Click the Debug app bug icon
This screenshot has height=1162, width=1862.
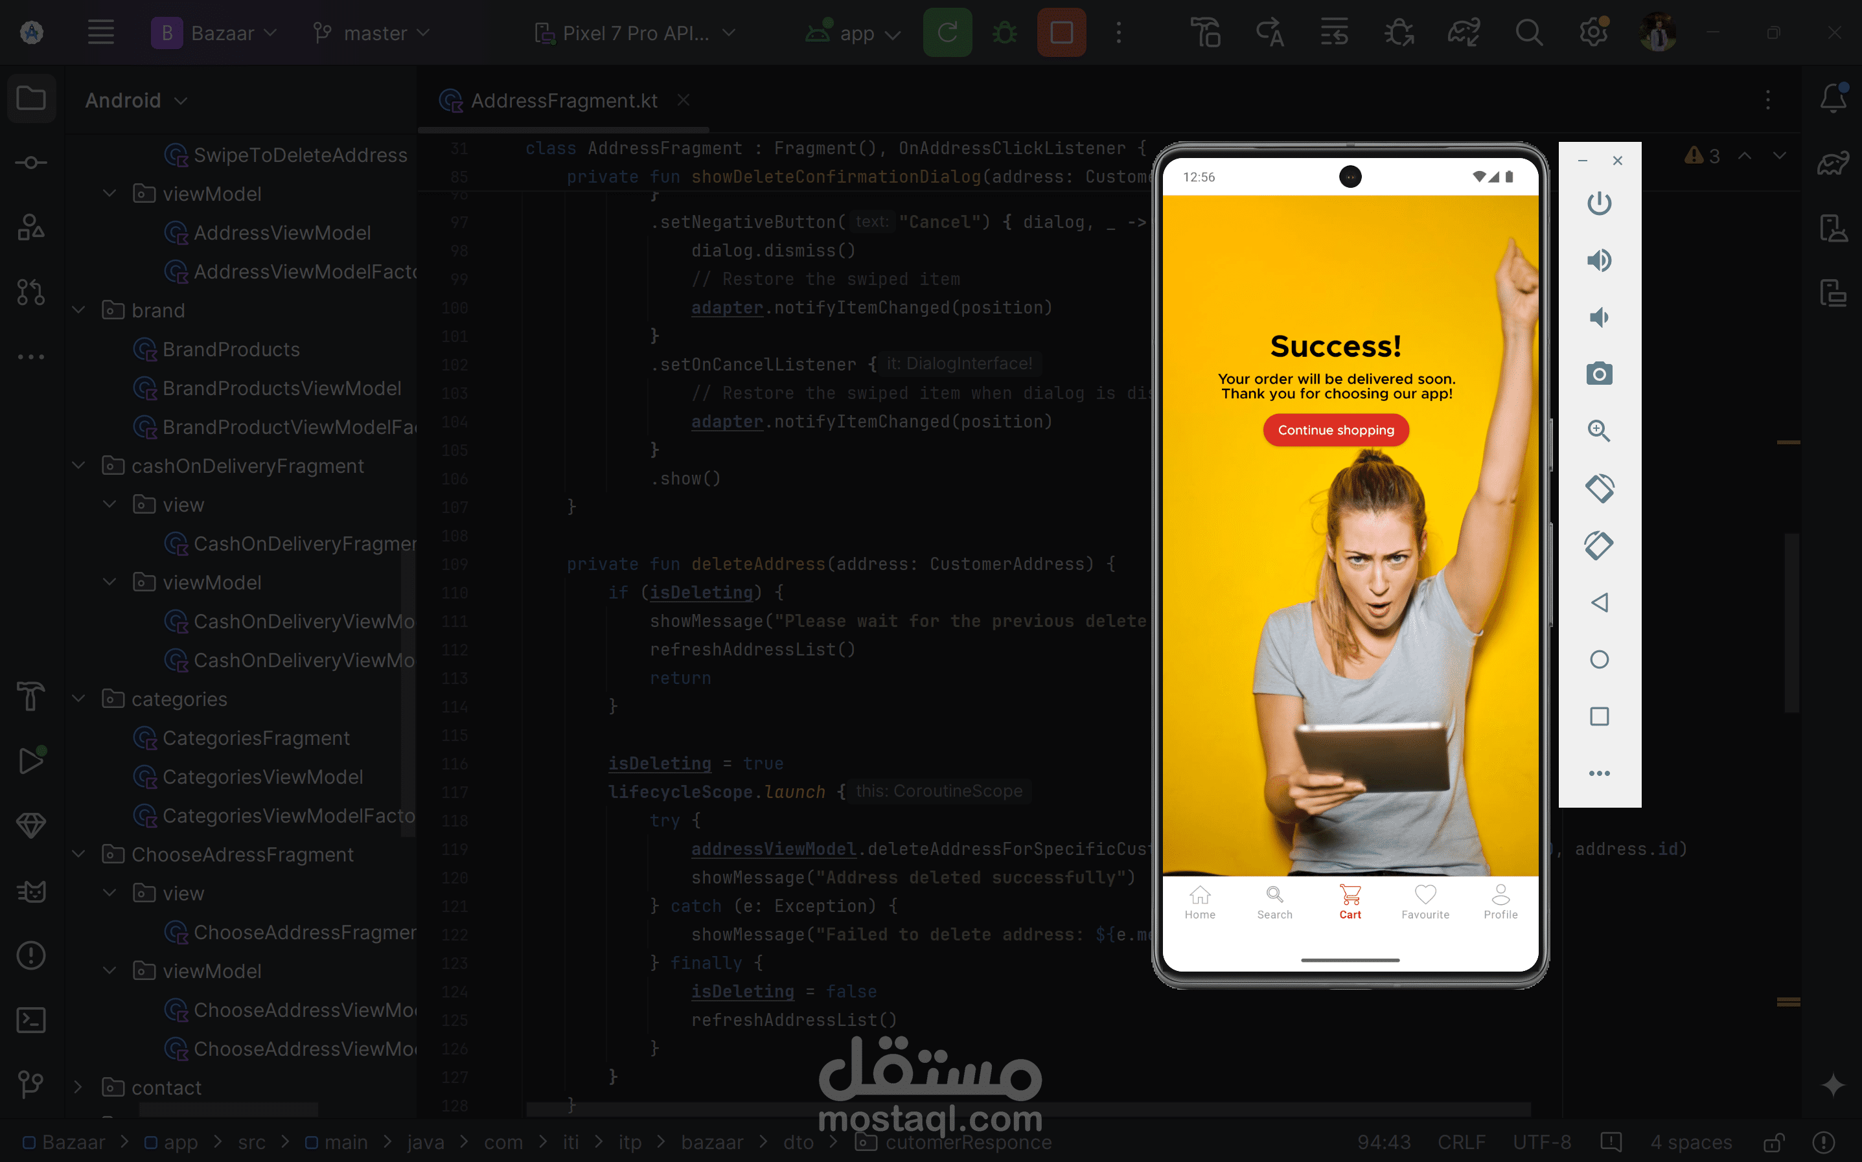[1004, 33]
